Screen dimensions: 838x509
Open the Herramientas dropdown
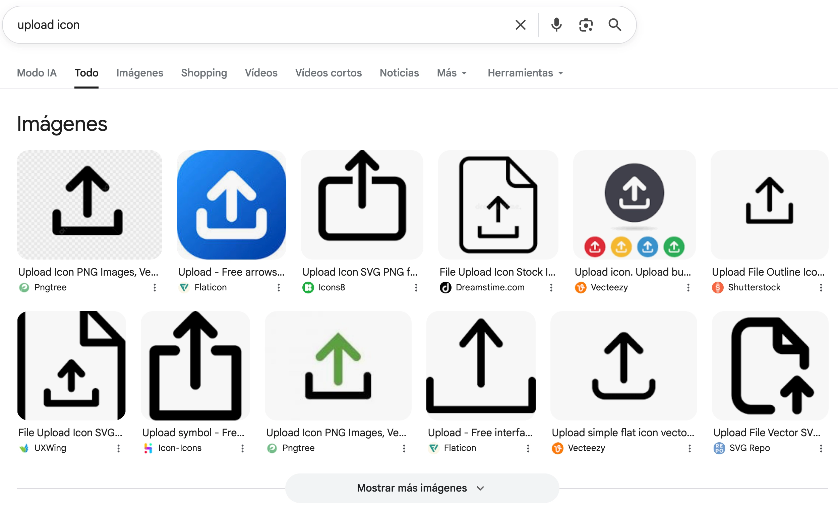525,73
